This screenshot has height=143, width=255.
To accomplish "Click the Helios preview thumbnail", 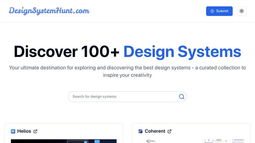I will (x=64, y=141).
